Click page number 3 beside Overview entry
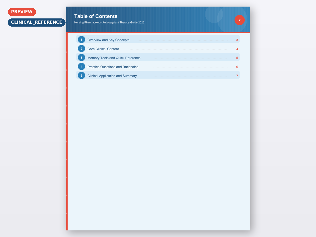Viewport: 316px width, 237px height. click(237, 40)
